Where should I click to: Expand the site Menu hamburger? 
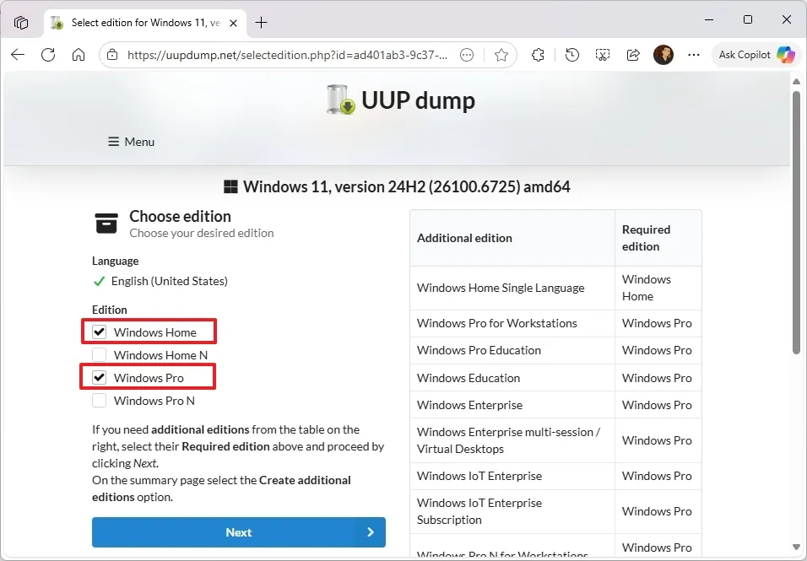(x=131, y=142)
